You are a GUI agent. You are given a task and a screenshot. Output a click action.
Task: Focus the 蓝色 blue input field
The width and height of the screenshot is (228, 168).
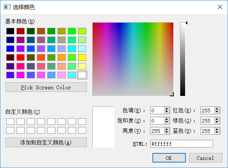click(x=207, y=131)
